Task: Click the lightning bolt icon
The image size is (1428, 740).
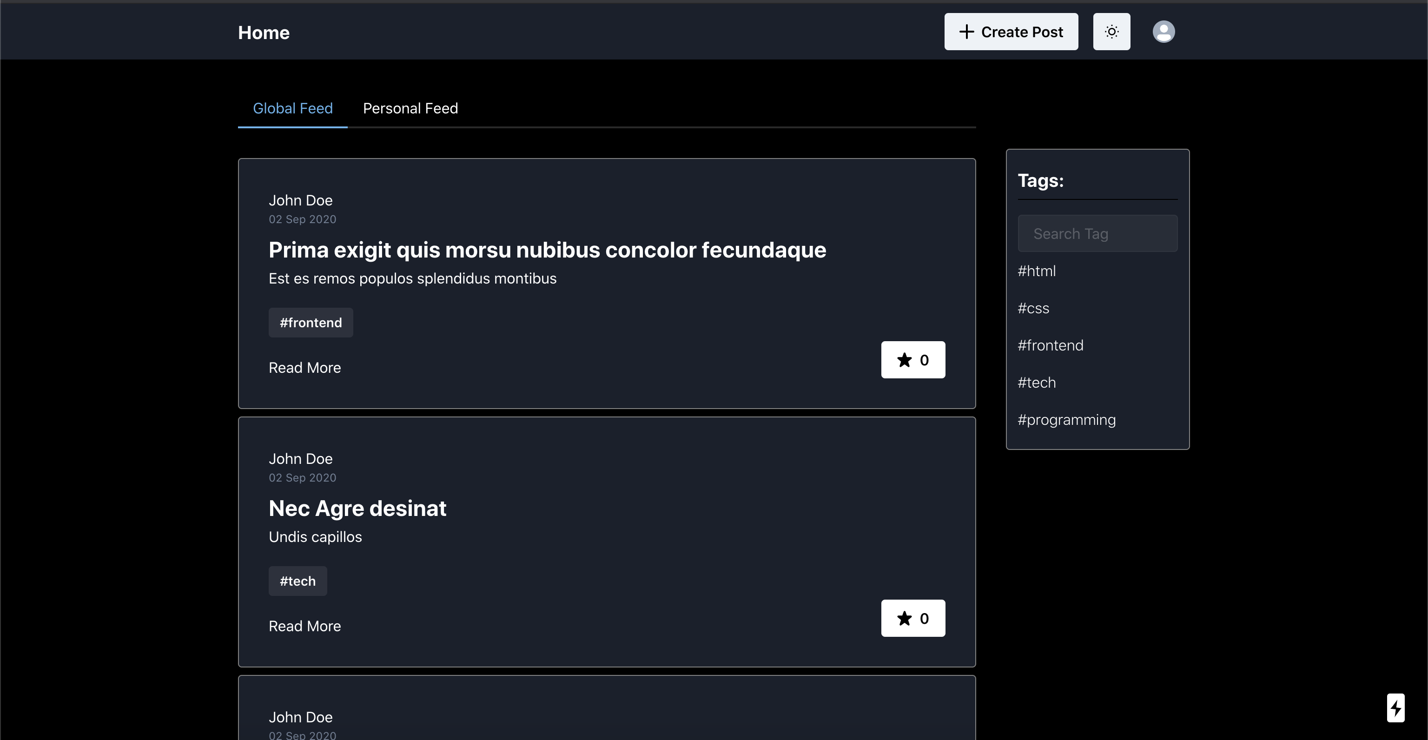Action: coord(1395,707)
